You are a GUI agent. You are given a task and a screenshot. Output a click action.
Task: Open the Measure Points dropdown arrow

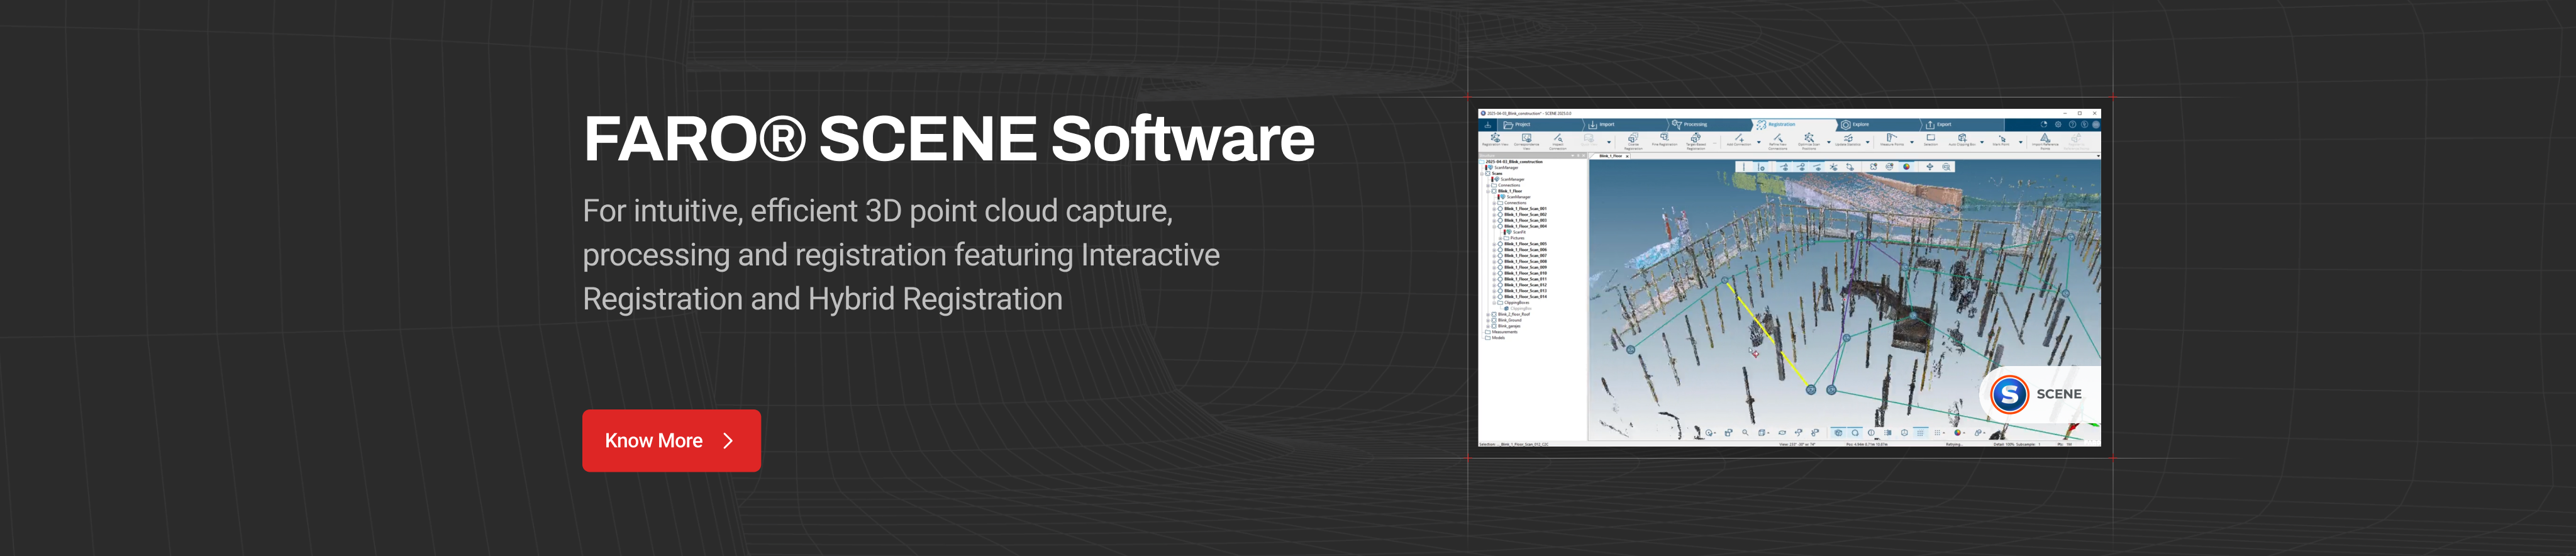1912,143
